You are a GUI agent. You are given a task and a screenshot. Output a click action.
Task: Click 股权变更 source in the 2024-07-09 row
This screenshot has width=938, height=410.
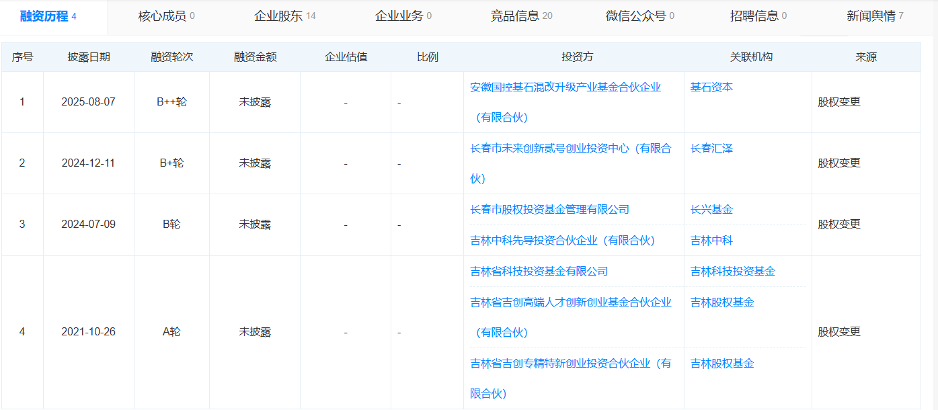839,224
